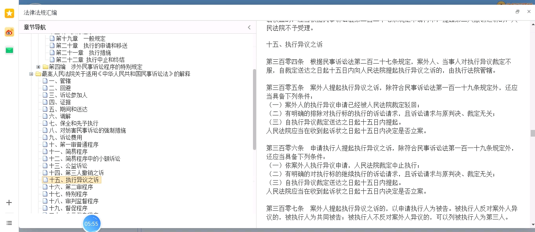The width and height of the screenshot is (535, 232).
Task: Open the 一、管辖 chapter
Action: (59, 81)
